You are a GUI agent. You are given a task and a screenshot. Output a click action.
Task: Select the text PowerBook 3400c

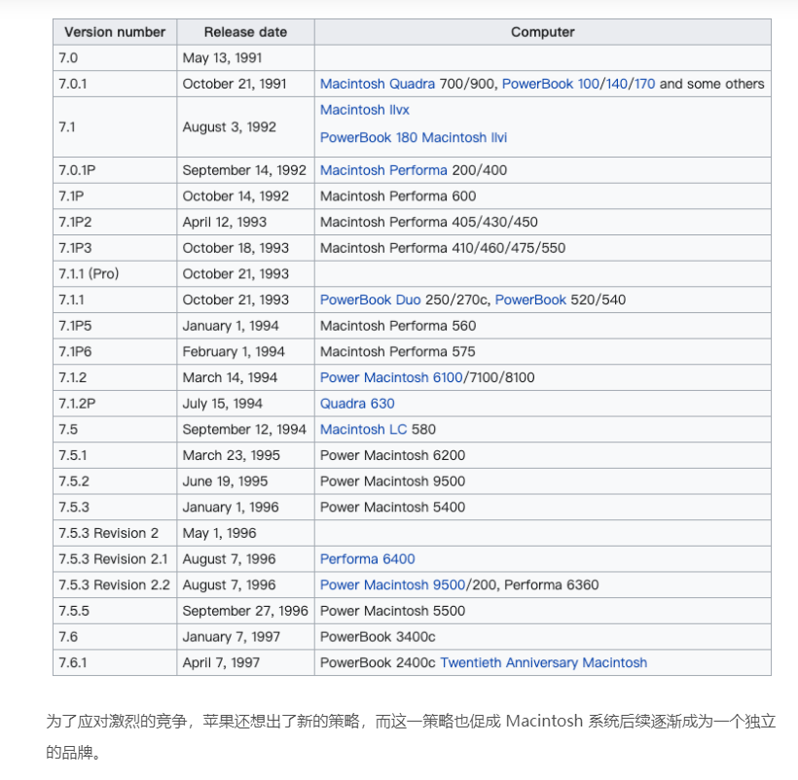tap(378, 637)
